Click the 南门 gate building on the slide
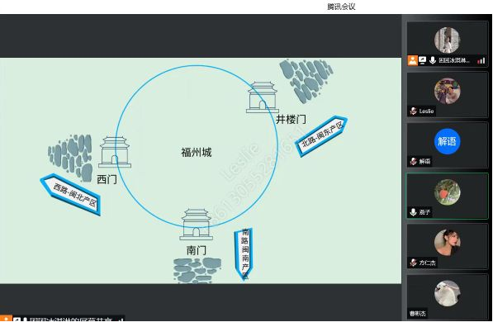The height and width of the screenshot is (327, 493). coord(197,224)
